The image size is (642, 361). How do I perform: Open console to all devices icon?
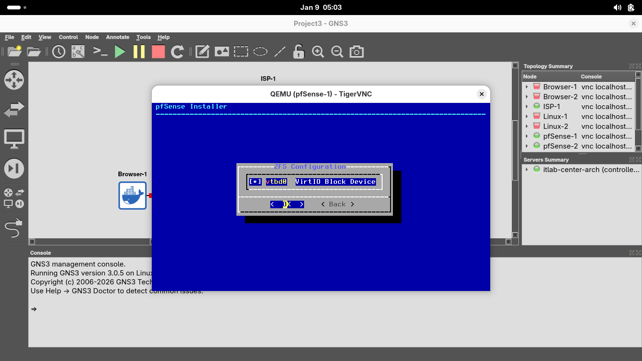pyautogui.click(x=100, y=52)
